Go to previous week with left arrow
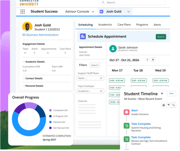 point(147,60)
